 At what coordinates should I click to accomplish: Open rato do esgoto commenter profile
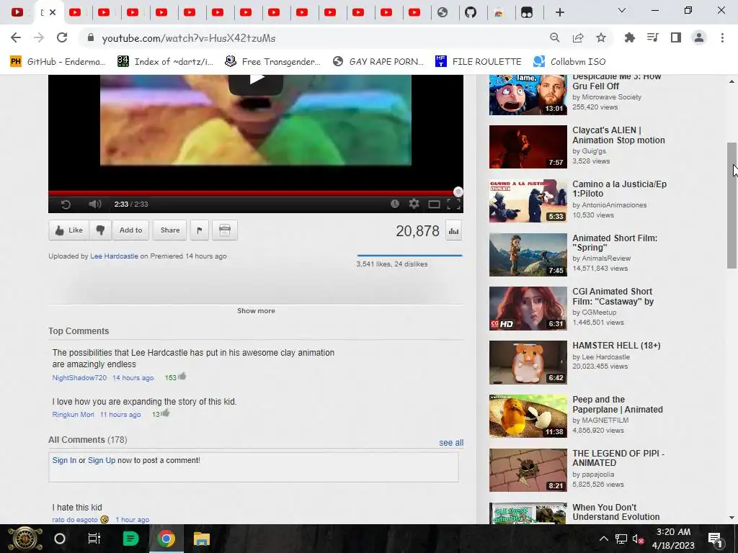[75, 520]
